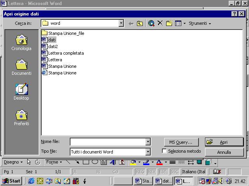The image size is (249, 186).
Task: Pick the Line tool in drawing toolbar
Action: [x=68, y=162]
